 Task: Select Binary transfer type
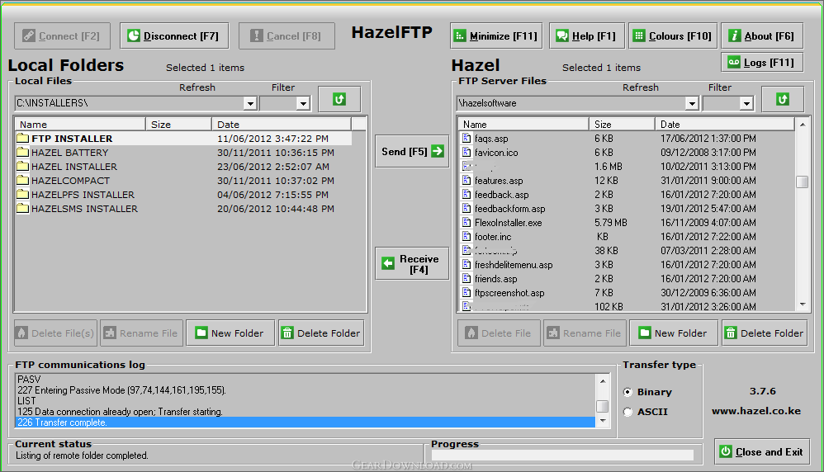pos(627,392)
